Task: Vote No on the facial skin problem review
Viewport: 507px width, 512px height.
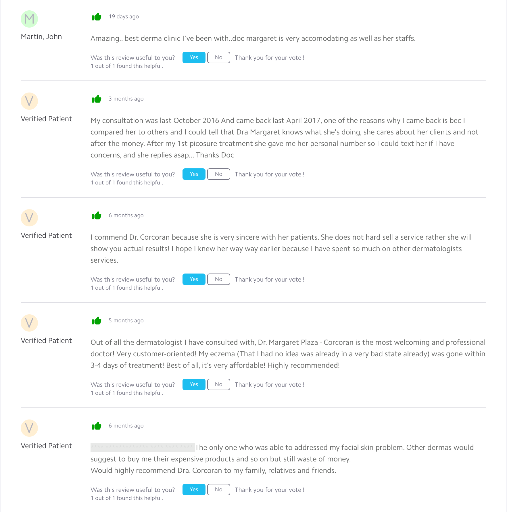Action: pyautogui.click(x=219, y=490)
